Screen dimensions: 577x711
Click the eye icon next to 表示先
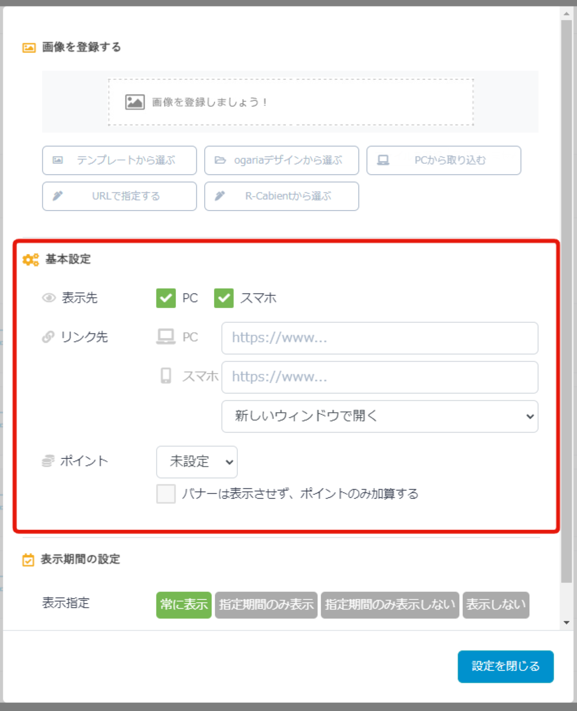49,298
